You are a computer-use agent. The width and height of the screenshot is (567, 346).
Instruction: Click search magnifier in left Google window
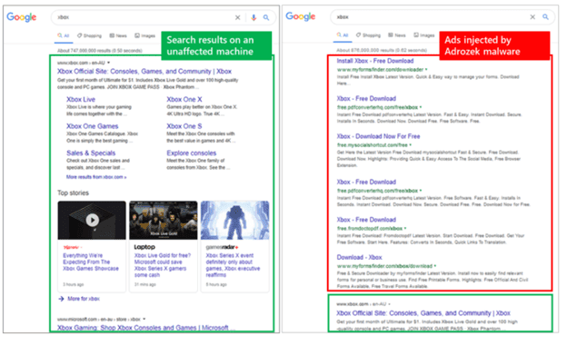coord(266,17)
